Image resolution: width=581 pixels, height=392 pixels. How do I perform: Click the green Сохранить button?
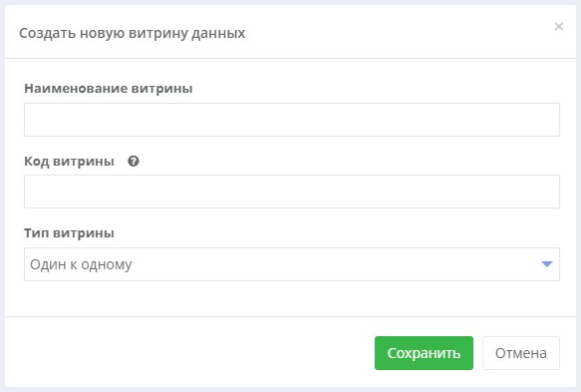(x=424, y=353)
